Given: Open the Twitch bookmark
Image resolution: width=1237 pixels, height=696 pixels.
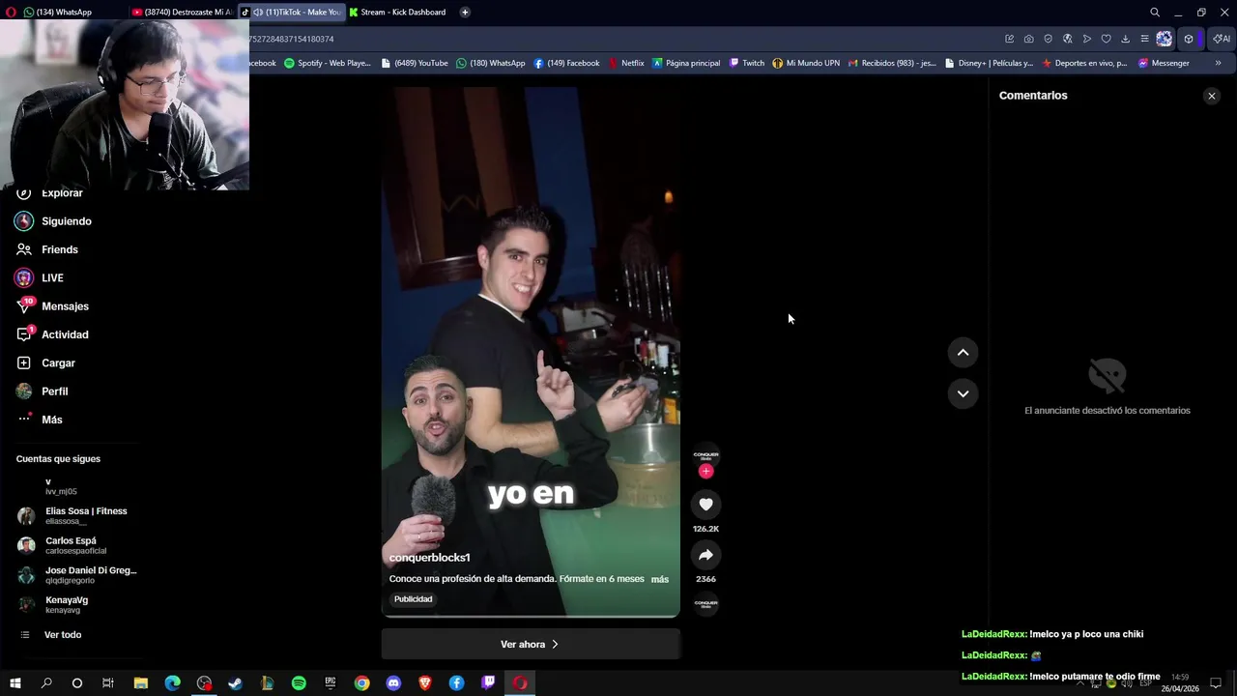Looking at the screenshot, I should coord(747,63).
